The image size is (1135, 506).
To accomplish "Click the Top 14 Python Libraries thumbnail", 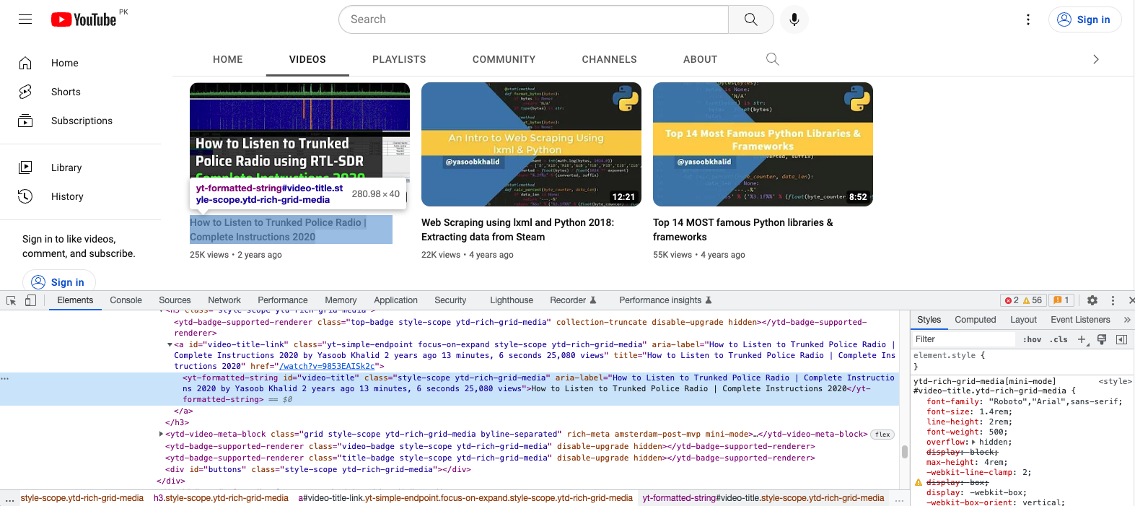I will [763, 144].
